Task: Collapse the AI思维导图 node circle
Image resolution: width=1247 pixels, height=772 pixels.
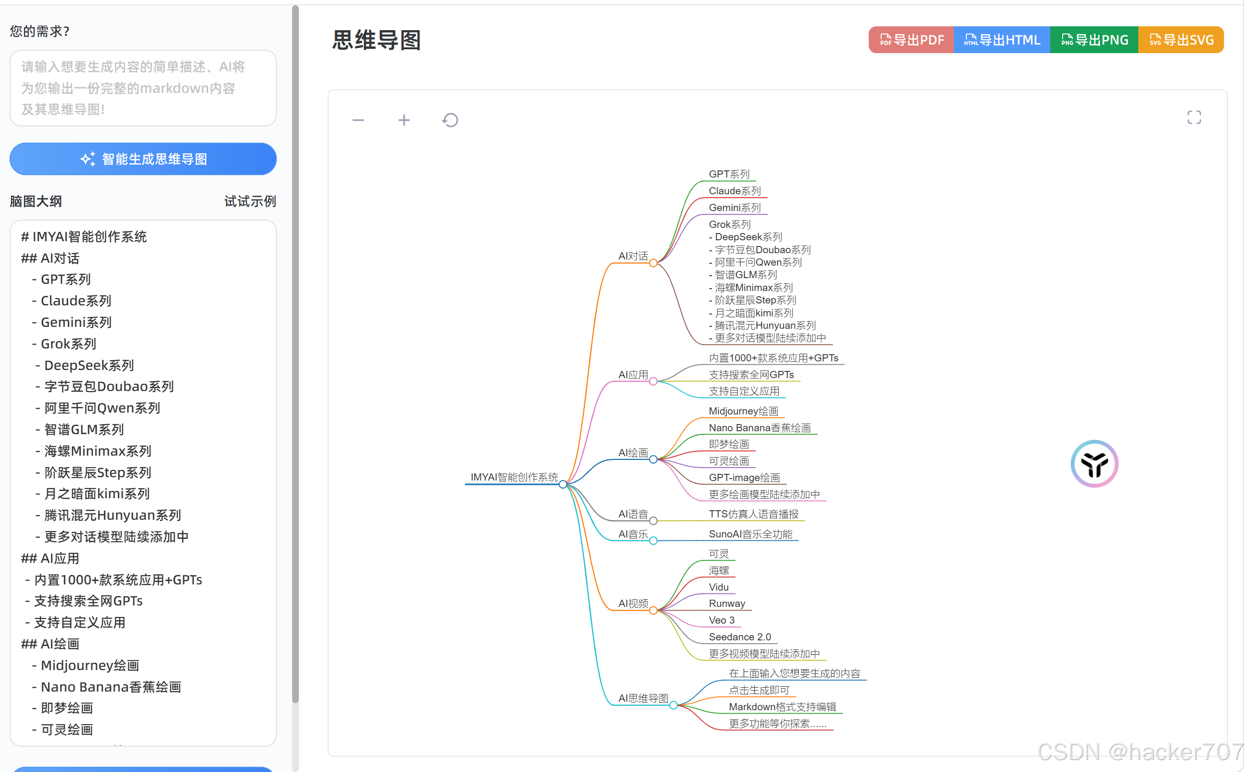Action: (673, 705)
